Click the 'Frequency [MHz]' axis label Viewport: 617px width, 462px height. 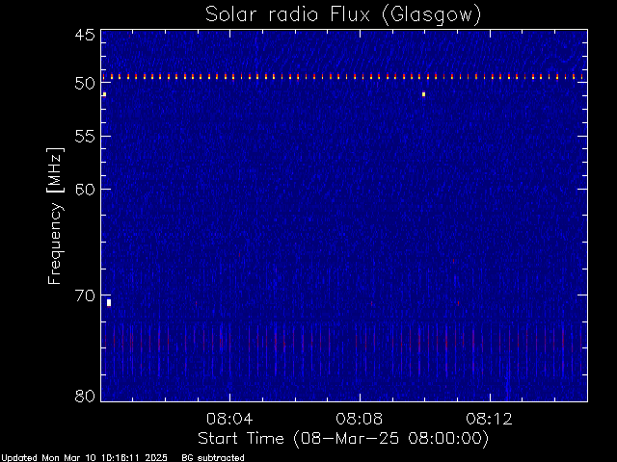[55, 216]
